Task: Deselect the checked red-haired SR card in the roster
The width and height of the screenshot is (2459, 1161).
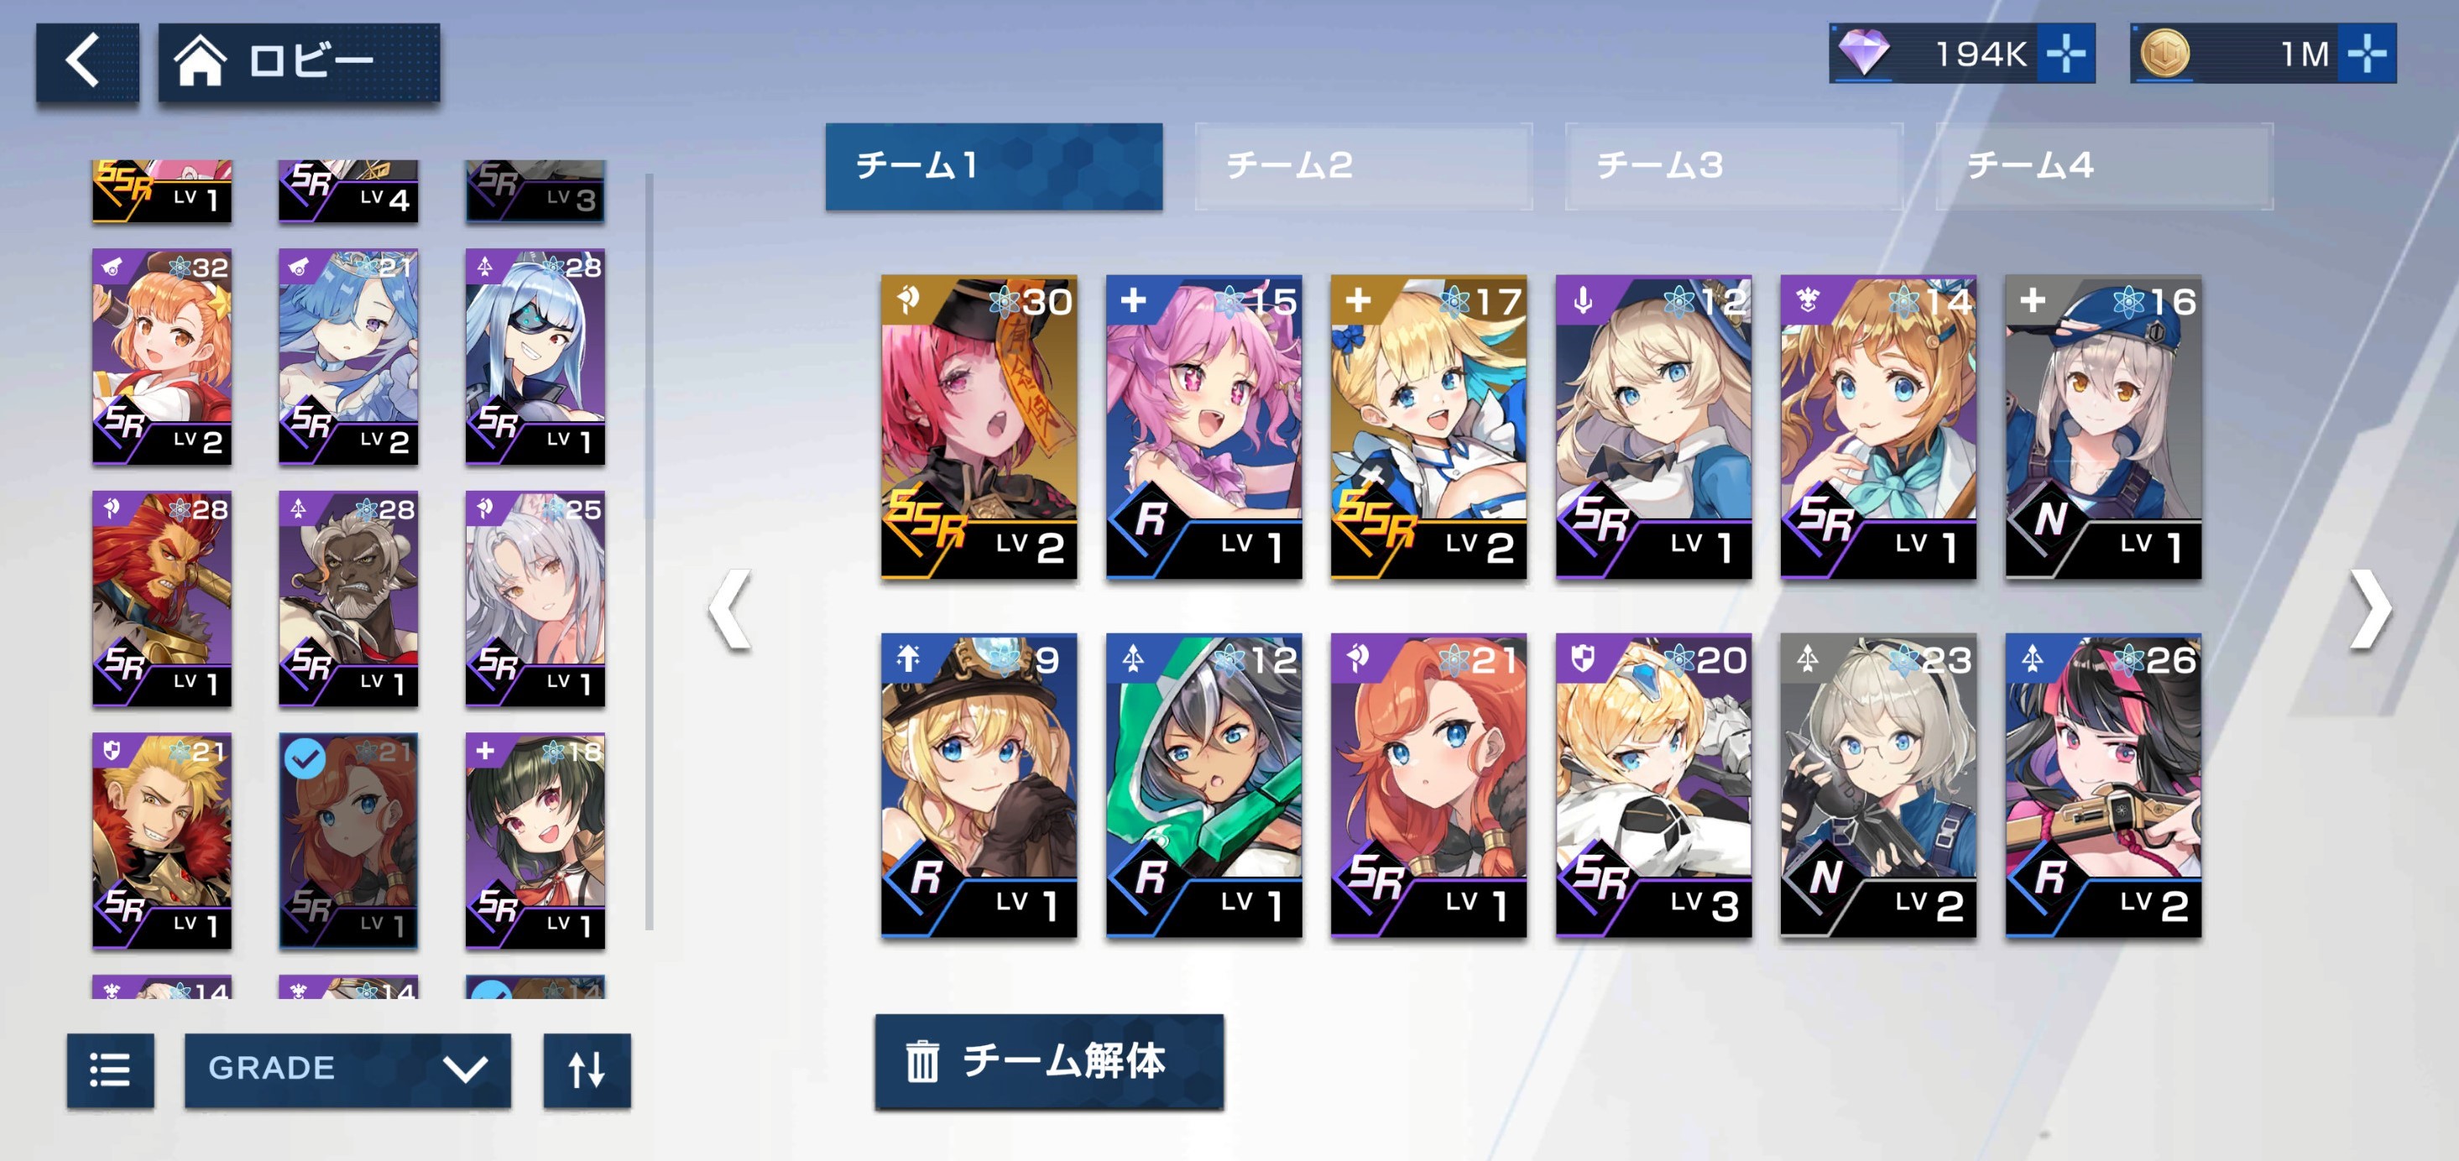Action: point(348,841)
